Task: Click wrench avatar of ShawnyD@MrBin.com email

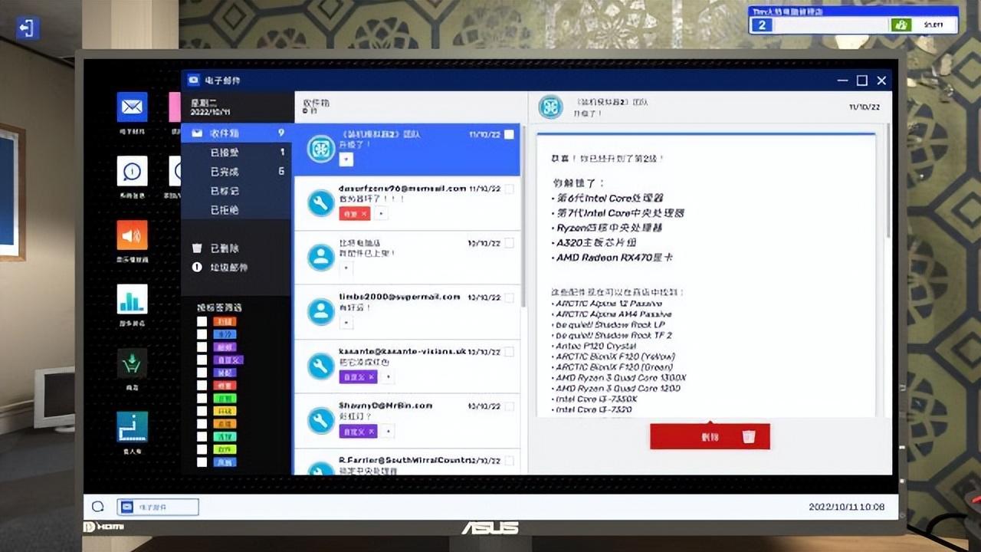Action: [x=320, y=420]
